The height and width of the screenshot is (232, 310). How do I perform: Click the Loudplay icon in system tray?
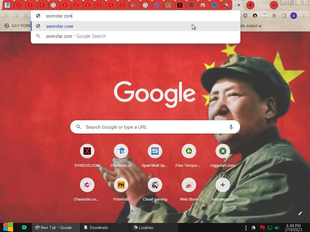click(x=253, y=228)
